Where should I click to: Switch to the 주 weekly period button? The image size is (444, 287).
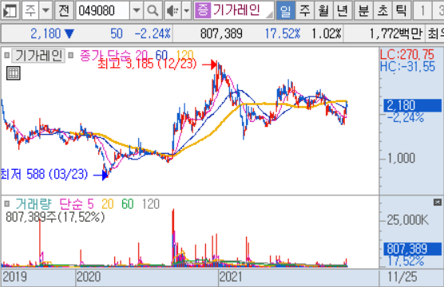[x=305, y=10]
